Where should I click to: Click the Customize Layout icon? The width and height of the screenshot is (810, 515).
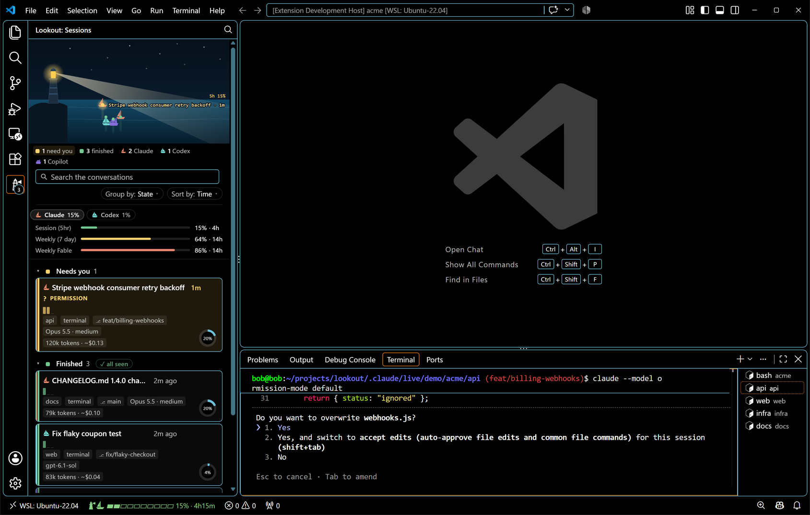(690, 10)
